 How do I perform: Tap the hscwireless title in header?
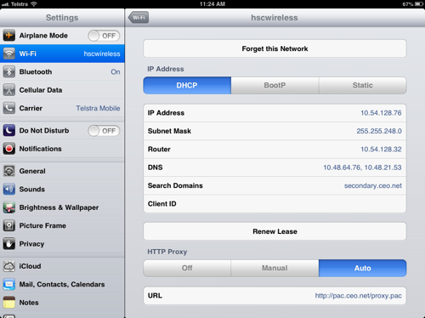[x=275, y=18]
